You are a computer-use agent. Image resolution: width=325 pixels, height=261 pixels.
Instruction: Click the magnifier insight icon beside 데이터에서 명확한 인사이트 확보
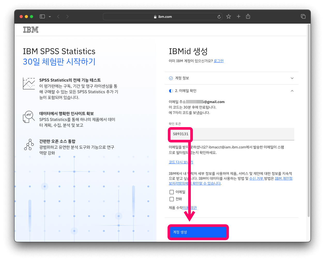point(29,117)
